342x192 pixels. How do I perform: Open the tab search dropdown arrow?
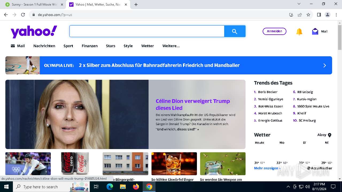pos(299,4)
